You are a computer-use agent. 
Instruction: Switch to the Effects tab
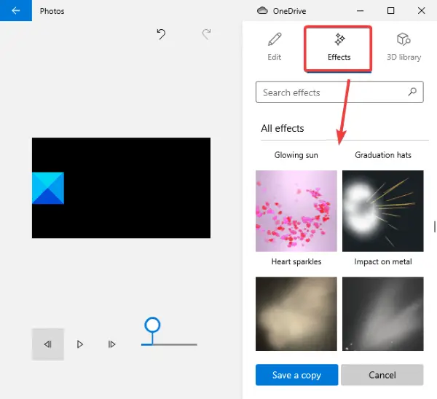pyautogui.click(x=339, y=49)
